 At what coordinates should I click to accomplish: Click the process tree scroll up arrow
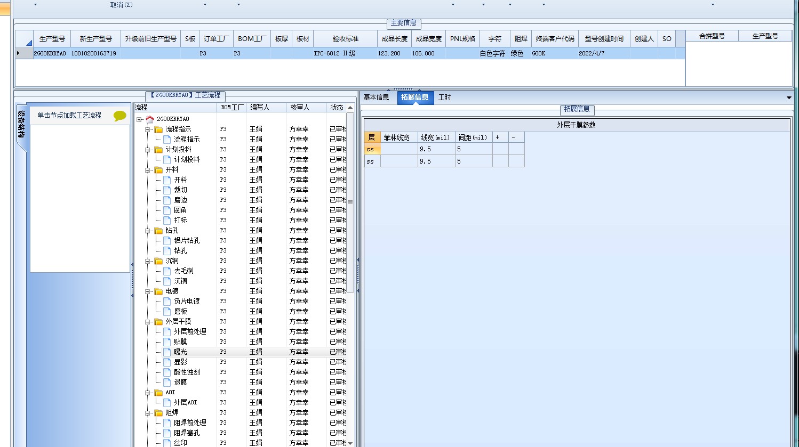[350, 108]
